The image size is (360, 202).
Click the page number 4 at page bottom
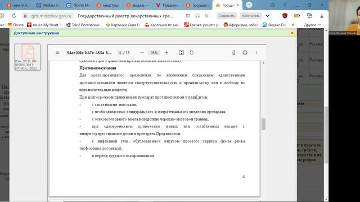(x=244, y=177)
